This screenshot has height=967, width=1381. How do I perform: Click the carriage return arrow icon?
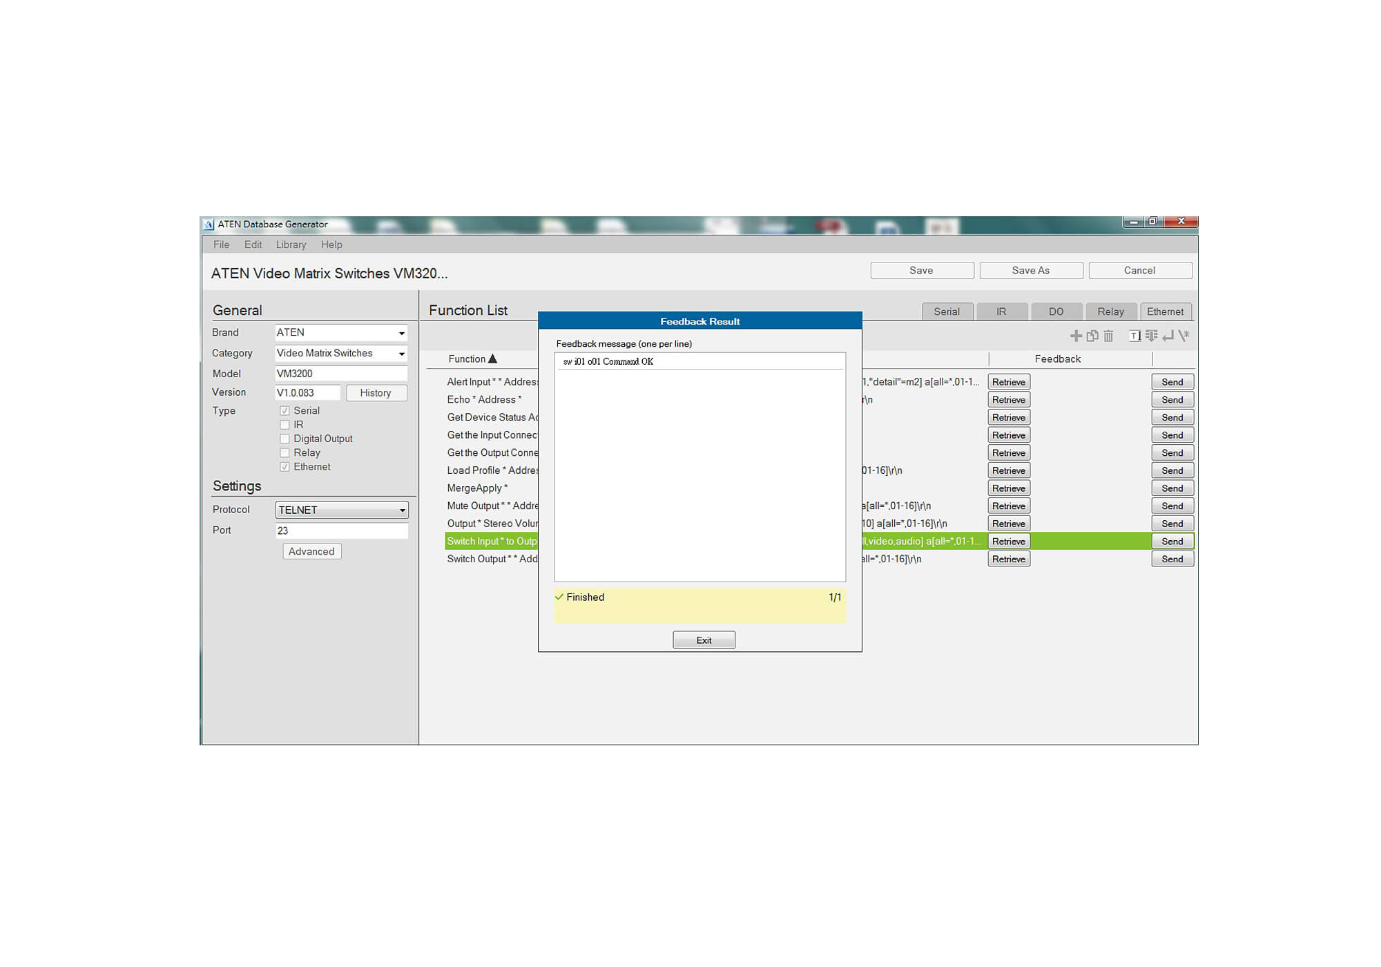tap(1168, 336)
